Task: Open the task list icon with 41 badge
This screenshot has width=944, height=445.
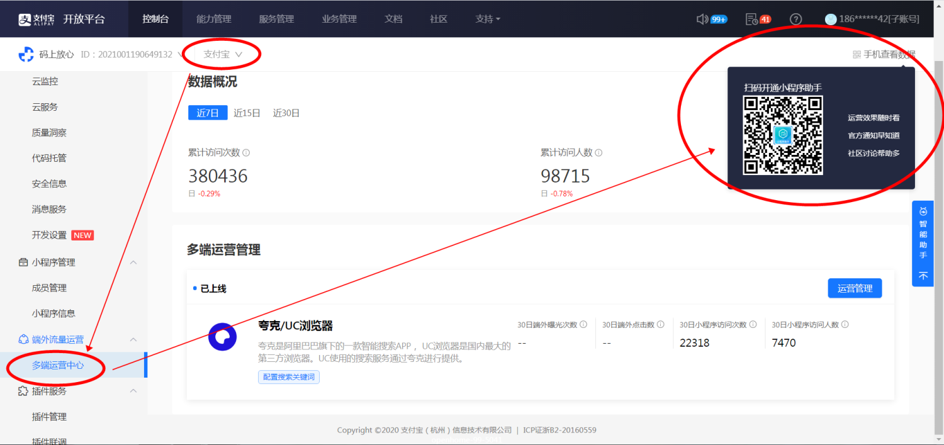Action: pos(751,19)
